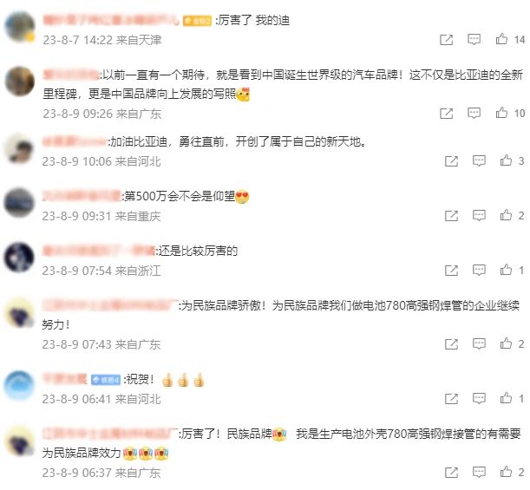
Task: Open the blurred username on 第500万 comment
Action: tap(82, 196)
